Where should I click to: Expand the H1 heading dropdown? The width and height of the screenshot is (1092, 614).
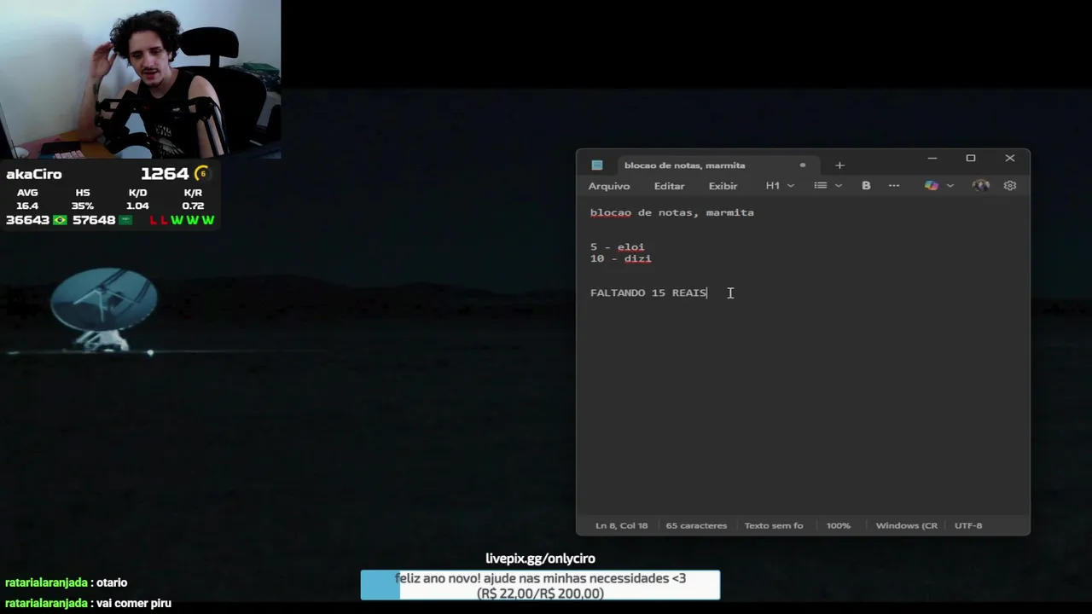point(780,186)
